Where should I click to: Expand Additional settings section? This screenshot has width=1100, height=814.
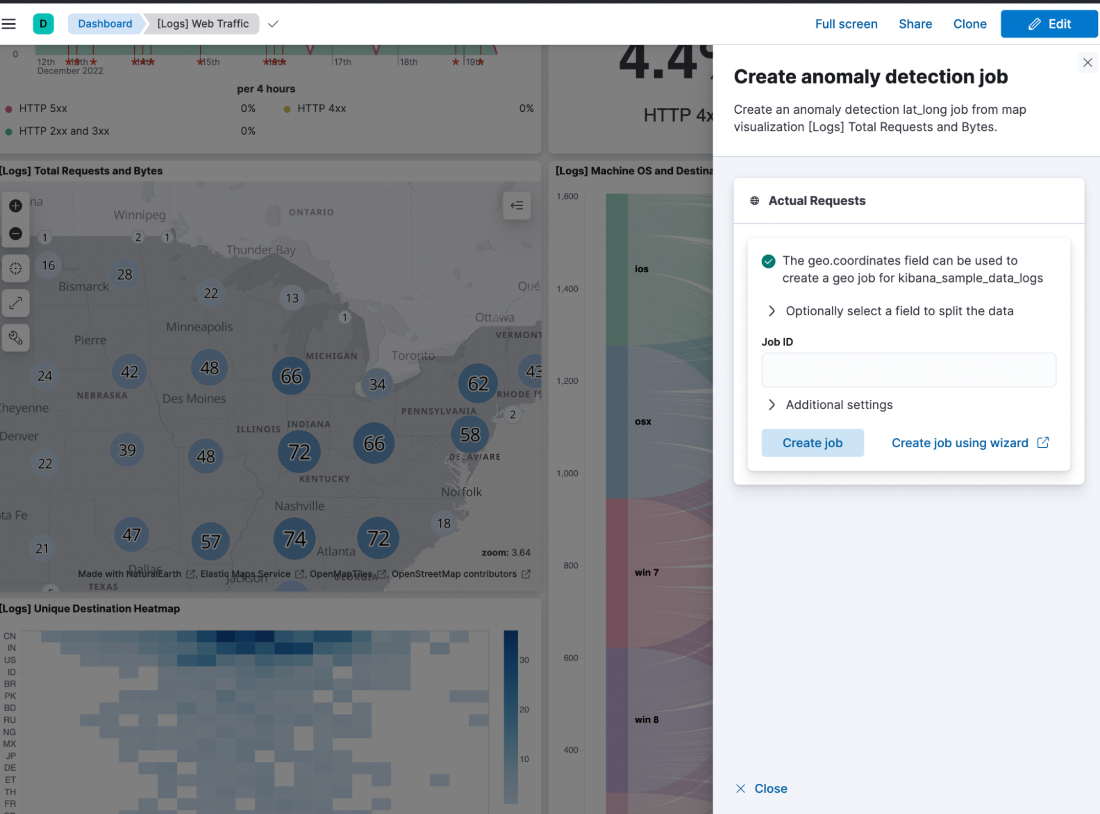coord(830,405)
